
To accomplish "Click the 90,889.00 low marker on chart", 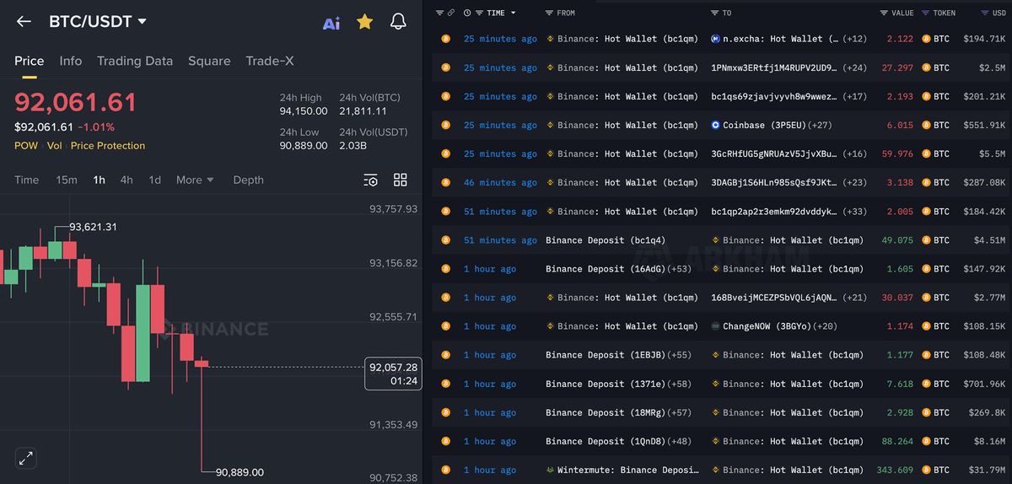I will [x=240, y=472].
